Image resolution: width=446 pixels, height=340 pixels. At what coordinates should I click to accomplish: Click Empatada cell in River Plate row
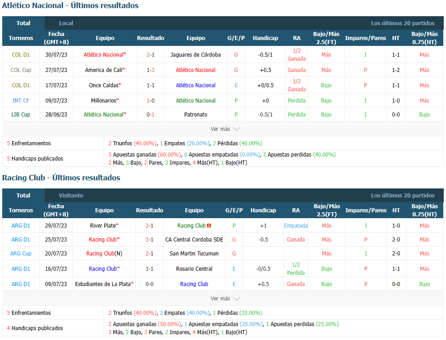[296, 226]
